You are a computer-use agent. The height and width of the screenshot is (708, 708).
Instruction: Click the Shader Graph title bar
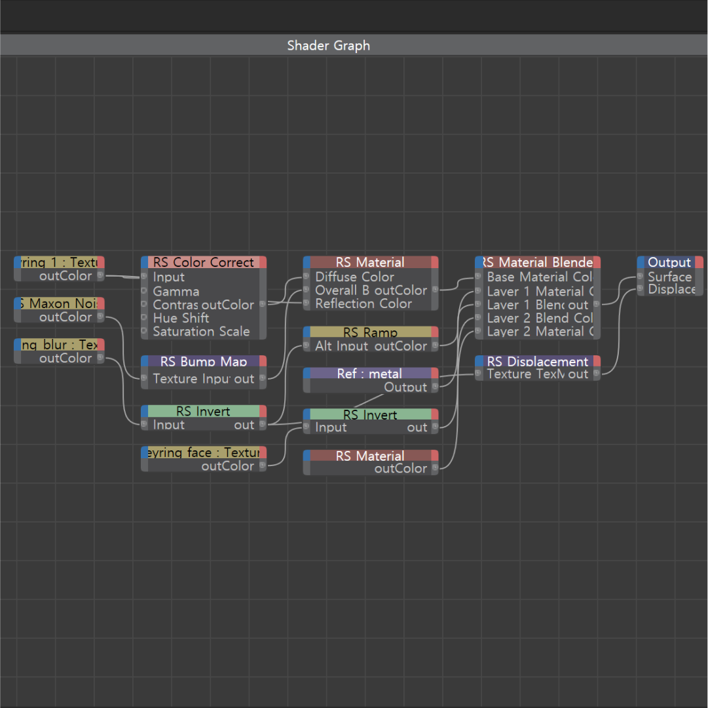[x=354, y=45]
